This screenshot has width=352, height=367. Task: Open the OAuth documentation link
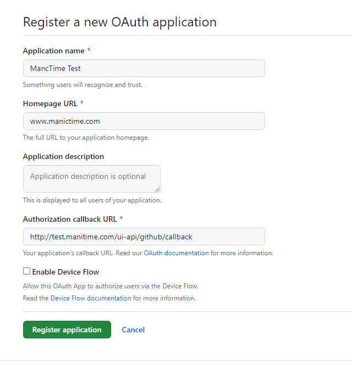click(176, 253)
